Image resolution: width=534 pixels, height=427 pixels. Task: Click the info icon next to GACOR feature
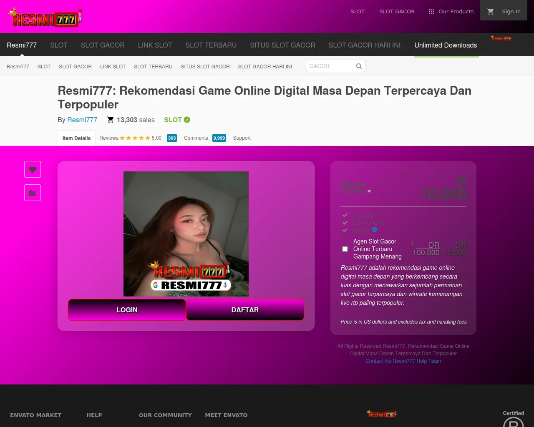pos(375,230)
